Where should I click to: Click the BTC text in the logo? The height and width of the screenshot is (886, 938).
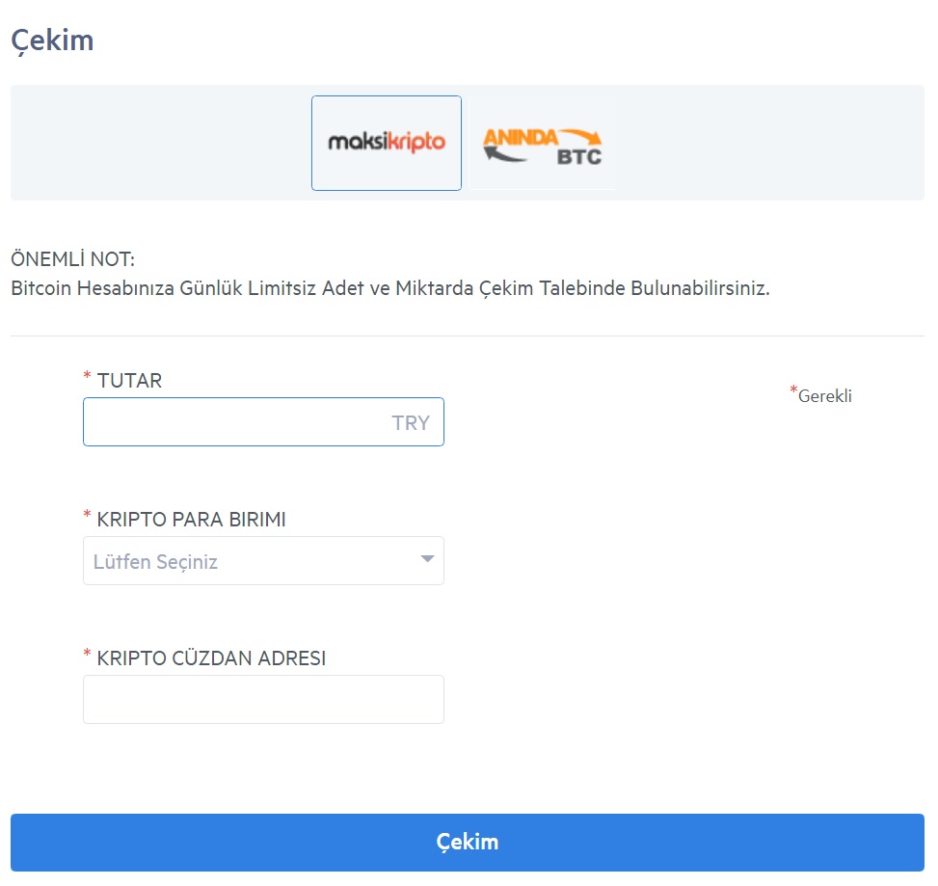(x=579, y=157)
